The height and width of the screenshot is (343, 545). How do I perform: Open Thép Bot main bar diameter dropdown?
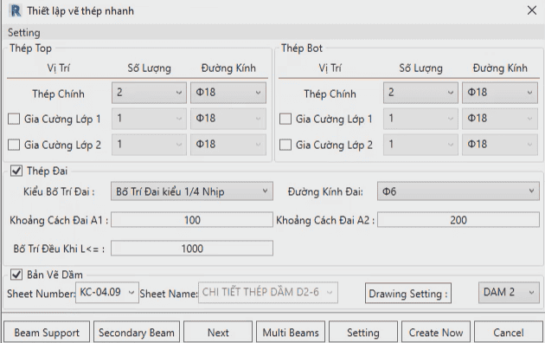(x=500, y=93)
